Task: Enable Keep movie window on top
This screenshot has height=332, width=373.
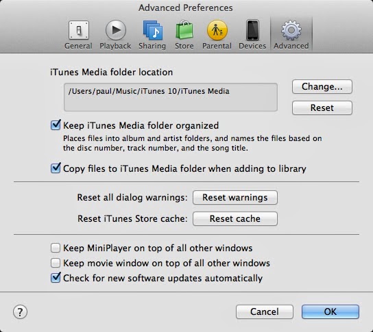Action: (x=56, y=263)
